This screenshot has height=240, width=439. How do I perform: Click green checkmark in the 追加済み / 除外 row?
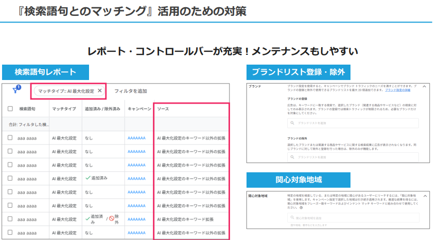click(87, 219)
